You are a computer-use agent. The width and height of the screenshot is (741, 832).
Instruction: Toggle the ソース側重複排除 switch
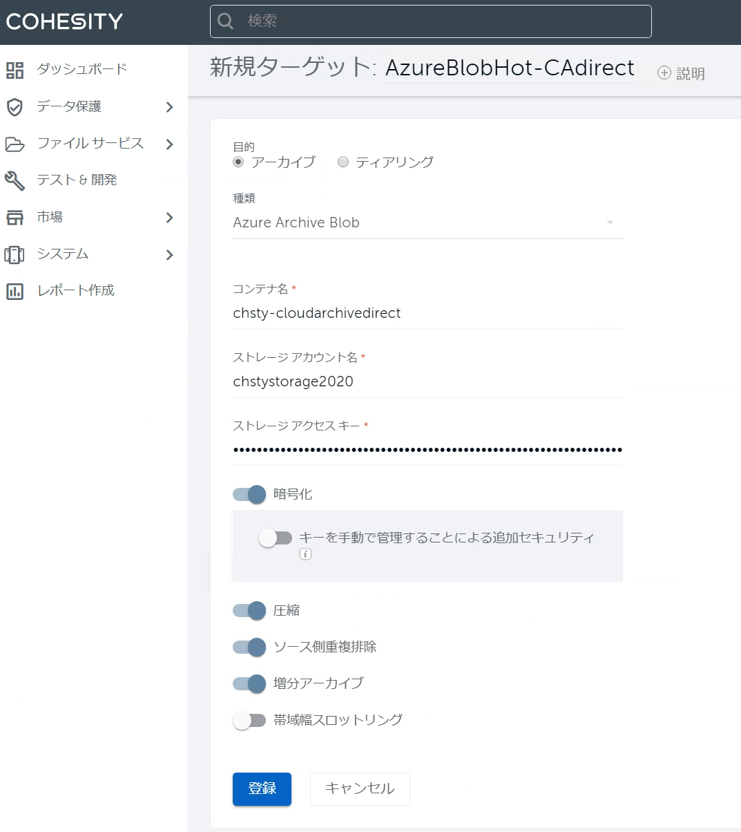pyautogui.click(x=249, y=647)
